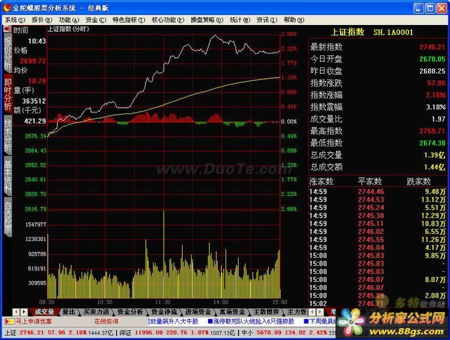Click 14:00 time marker on chart axis
The height and width of the screenshot is (340, 450).
click(220, 302)
